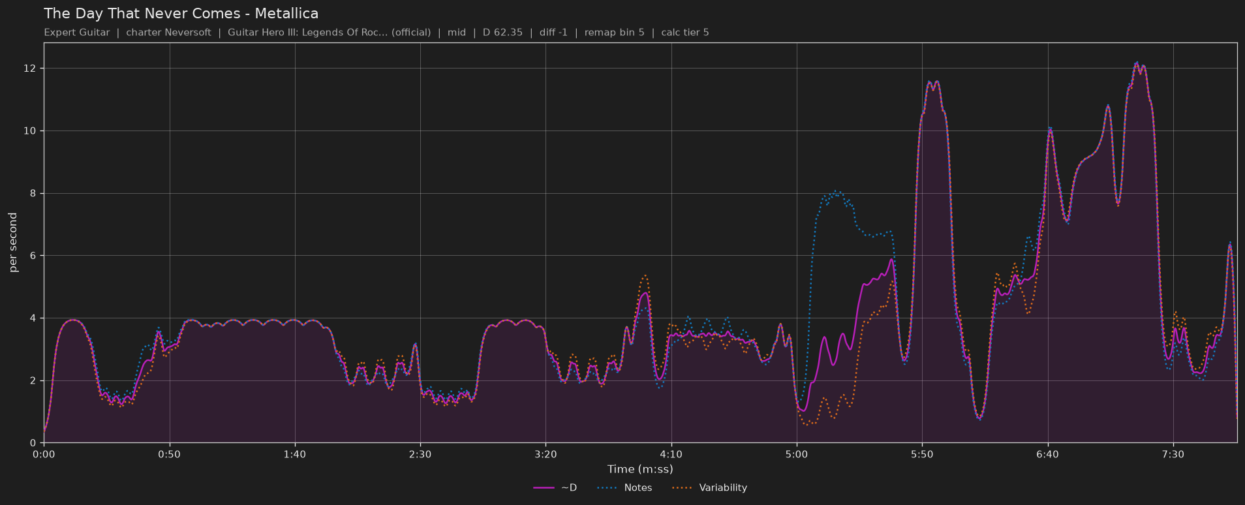Select the "Expert Guitar" subtitle text
This screenshot has height=505, width=1245.
pos(77,33)
